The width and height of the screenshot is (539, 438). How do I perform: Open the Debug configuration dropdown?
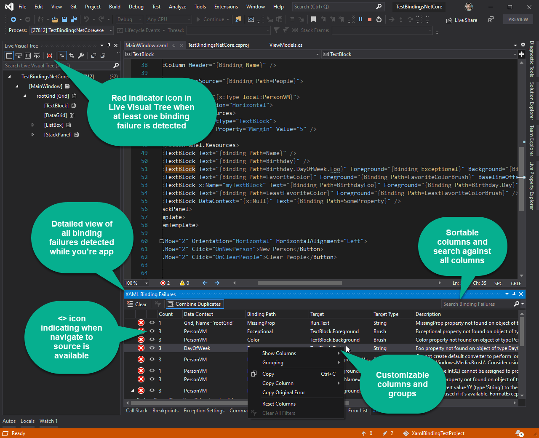[x=129, y=19]
